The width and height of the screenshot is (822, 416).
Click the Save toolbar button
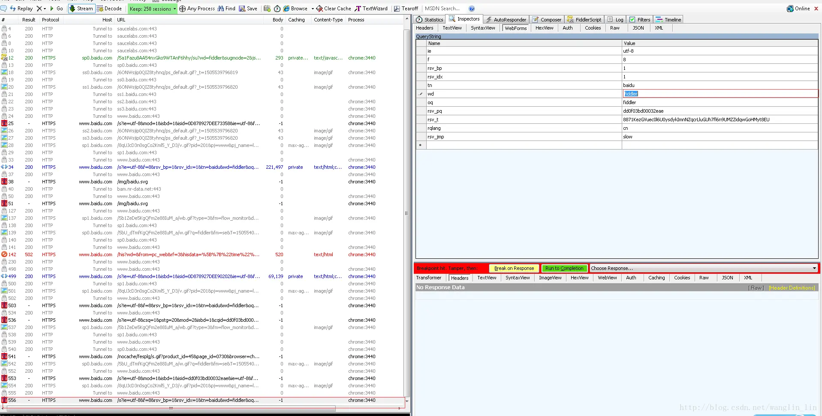pyautogui.click(x=248, y=8)
